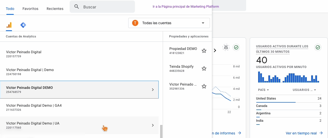Click the search magnifier icon
328x138 pixels.
77,7
